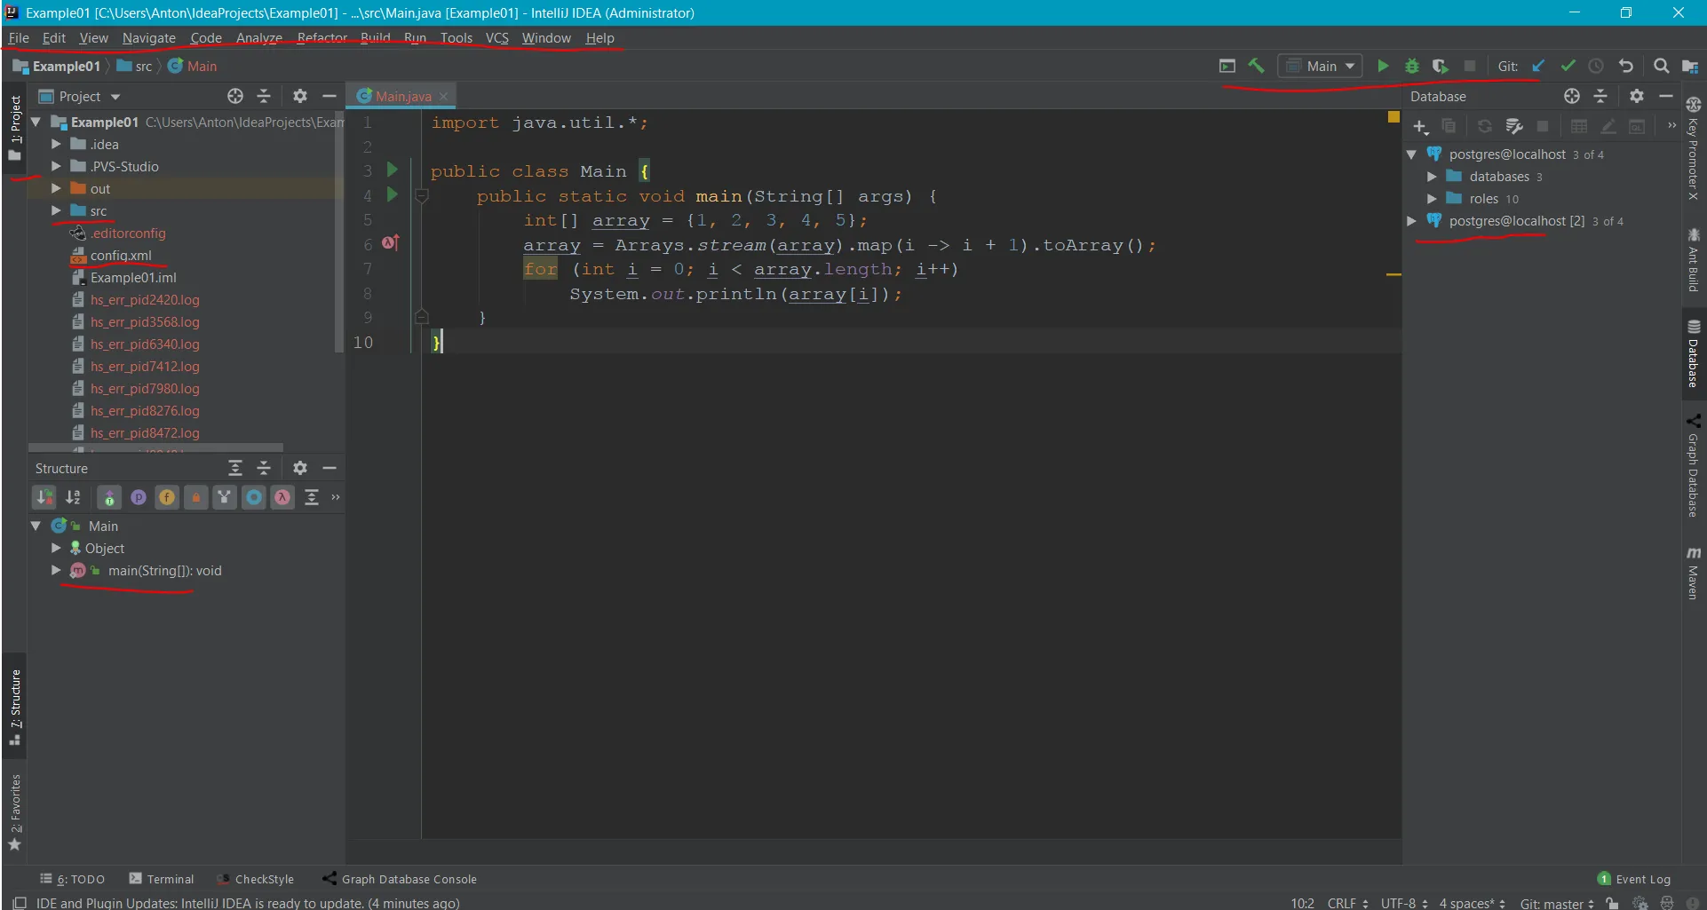Run the Main application with green Run arrow
Viewport: 1707px width, 910px height.
[x=1383, y=66]
